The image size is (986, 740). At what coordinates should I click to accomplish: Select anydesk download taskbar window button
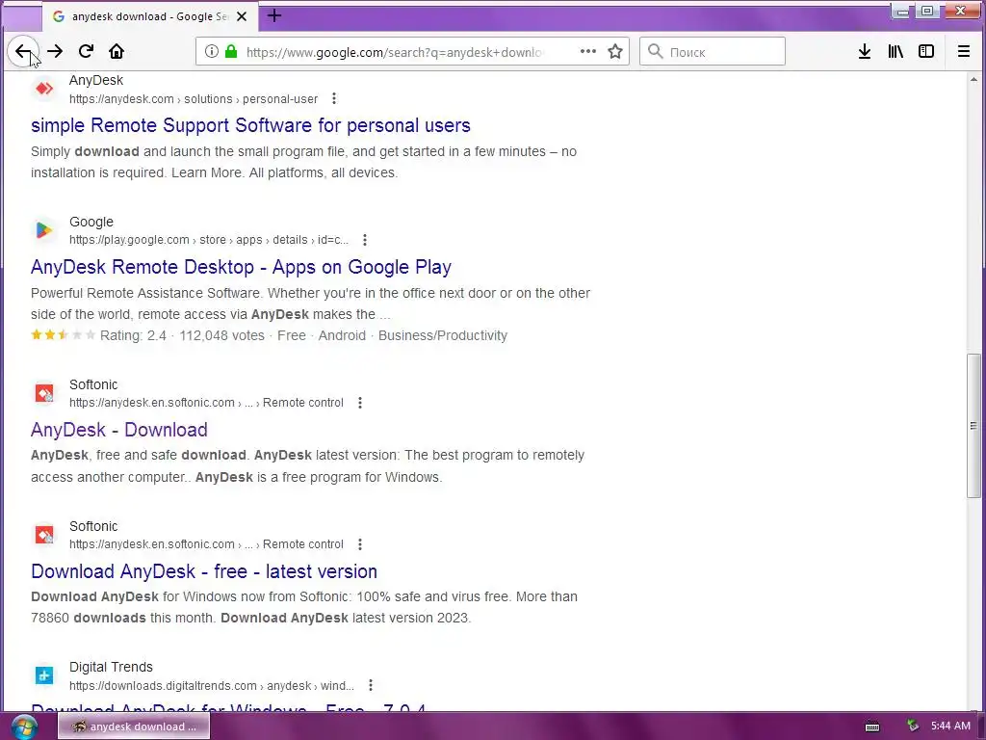134,727
